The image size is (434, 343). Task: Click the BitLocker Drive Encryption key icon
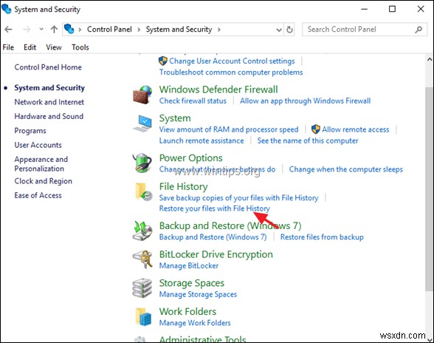point(142,259)
